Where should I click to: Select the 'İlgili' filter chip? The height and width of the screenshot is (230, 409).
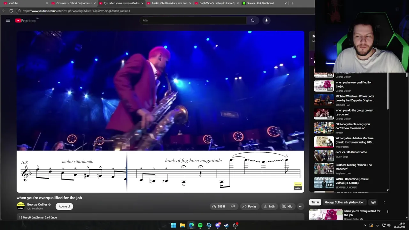point(373,202)
